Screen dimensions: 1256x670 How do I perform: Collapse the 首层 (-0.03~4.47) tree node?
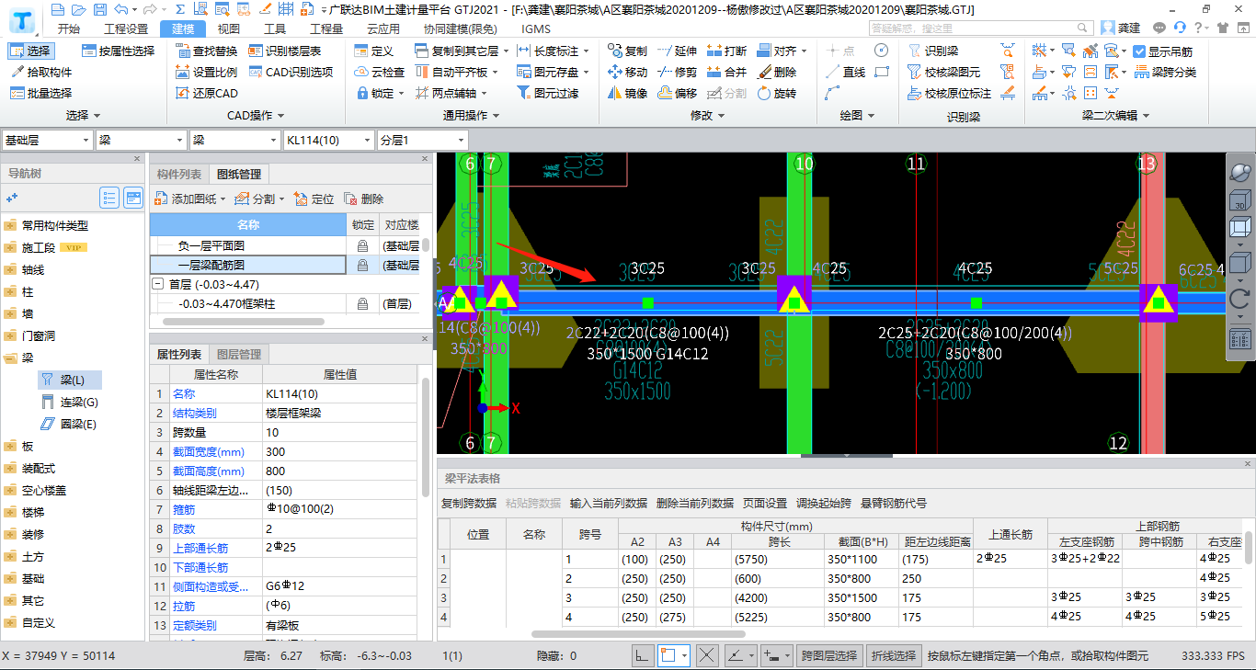(x=158, y=285)
